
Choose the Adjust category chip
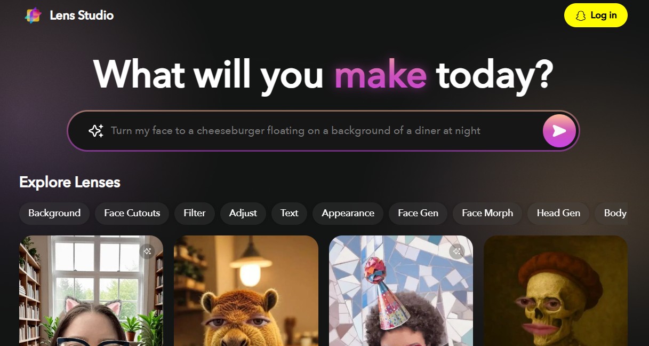point(243,213)
